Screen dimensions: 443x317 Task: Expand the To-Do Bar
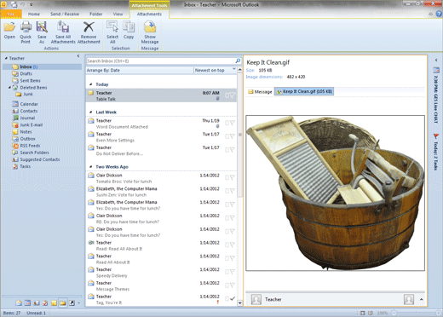(x=436, y=61)
